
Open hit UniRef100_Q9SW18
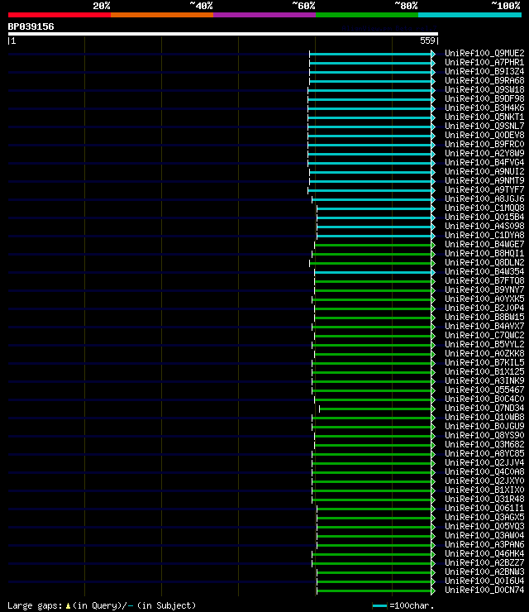(x=484, y=89)
